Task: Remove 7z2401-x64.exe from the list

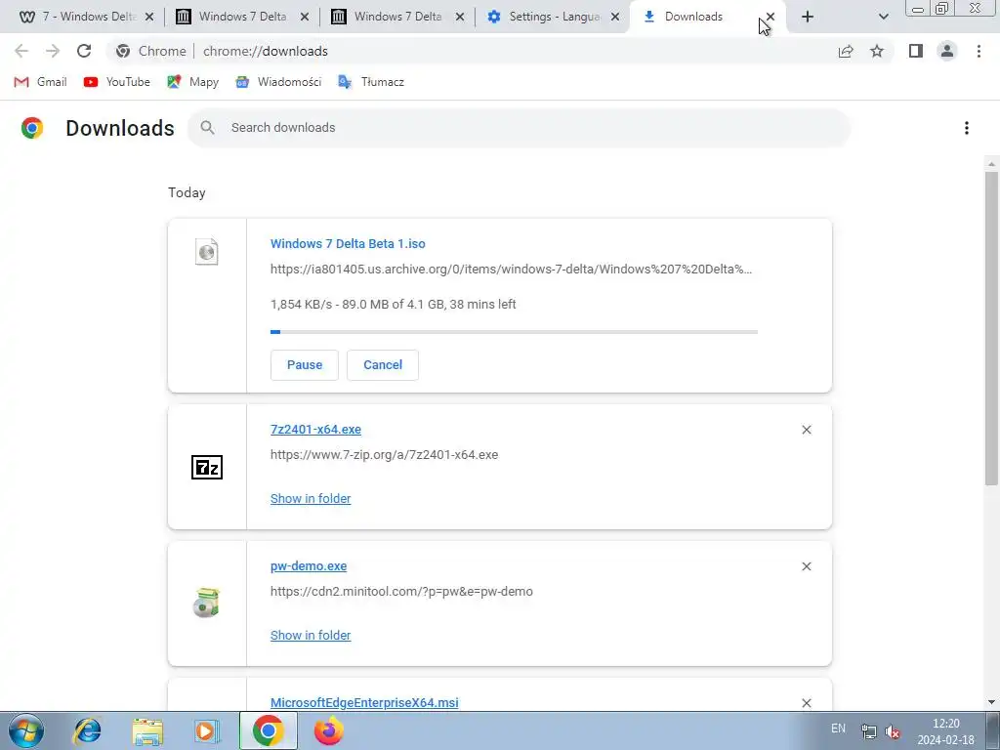Action: [807, 430]
